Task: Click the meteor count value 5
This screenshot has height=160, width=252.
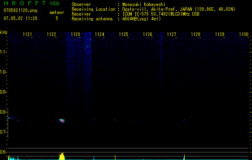Action: pos(57,18)
